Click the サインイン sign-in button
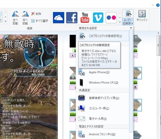 [142, 16]
